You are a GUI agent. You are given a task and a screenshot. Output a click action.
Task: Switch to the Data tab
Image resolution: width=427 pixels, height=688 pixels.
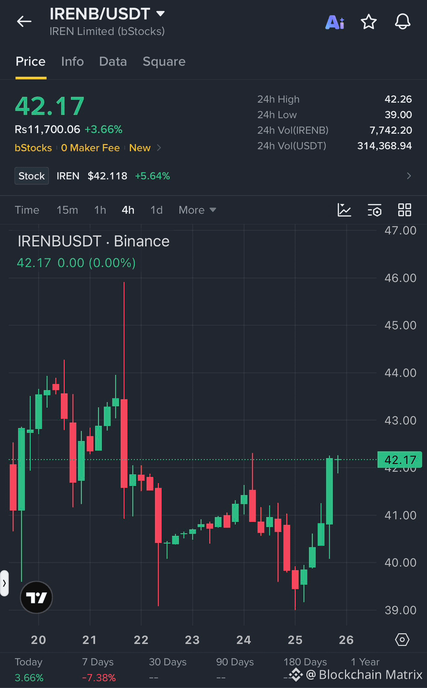(113, 61)
